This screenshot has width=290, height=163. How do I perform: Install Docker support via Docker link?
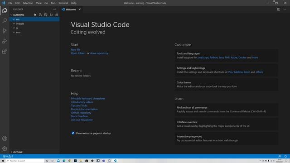coord(242,58)
